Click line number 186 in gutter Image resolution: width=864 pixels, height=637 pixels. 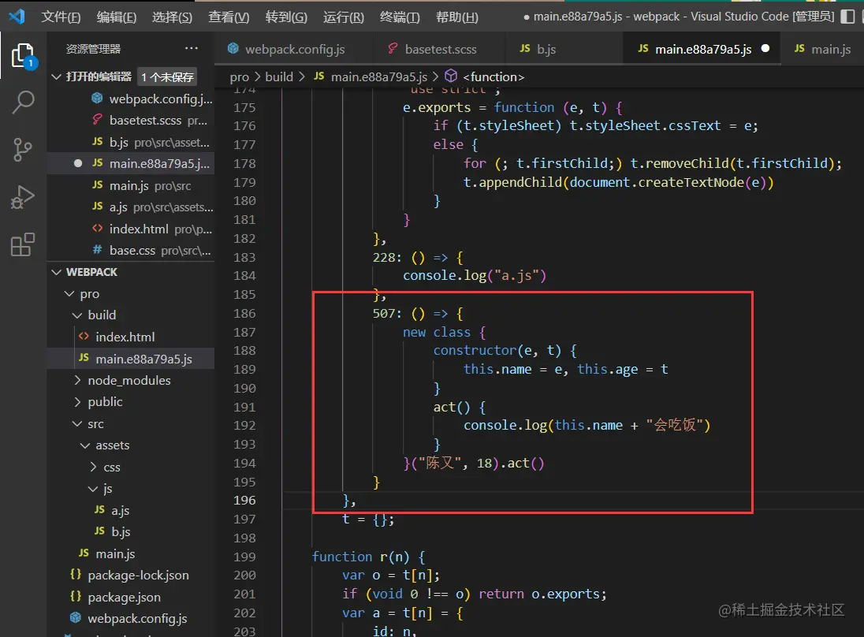tap(244, 313)
